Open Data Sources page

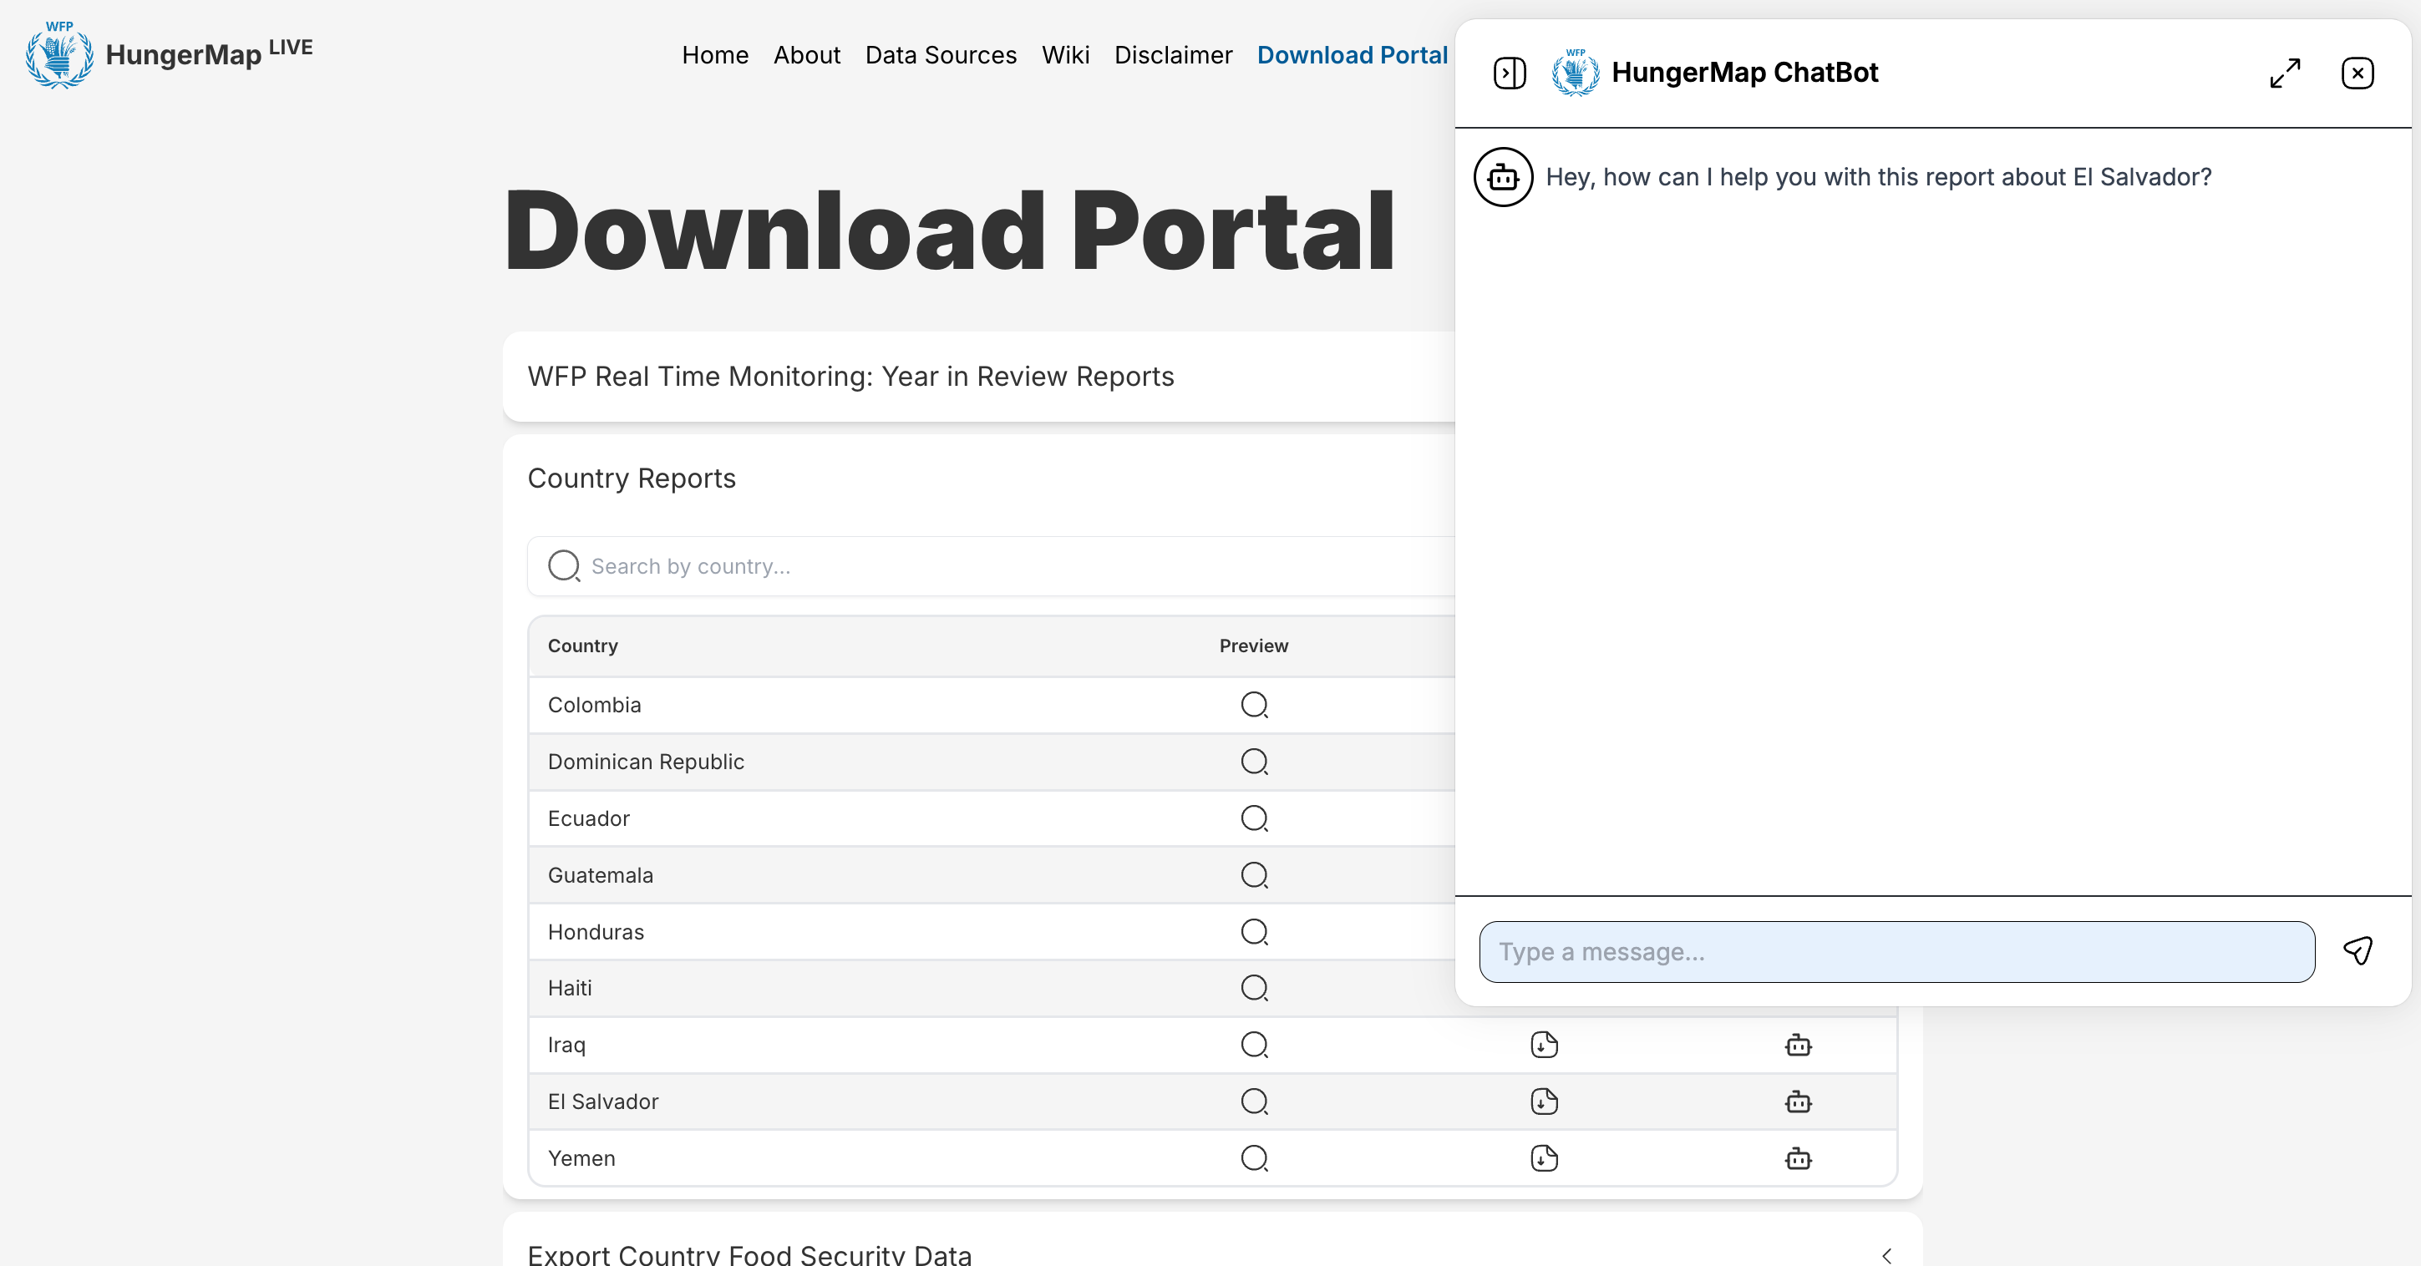pyautogui.click(x=941, y=55)
